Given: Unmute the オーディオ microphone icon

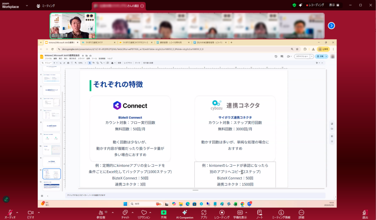Looking at the screenshot, I should click(x=10, y=213).
